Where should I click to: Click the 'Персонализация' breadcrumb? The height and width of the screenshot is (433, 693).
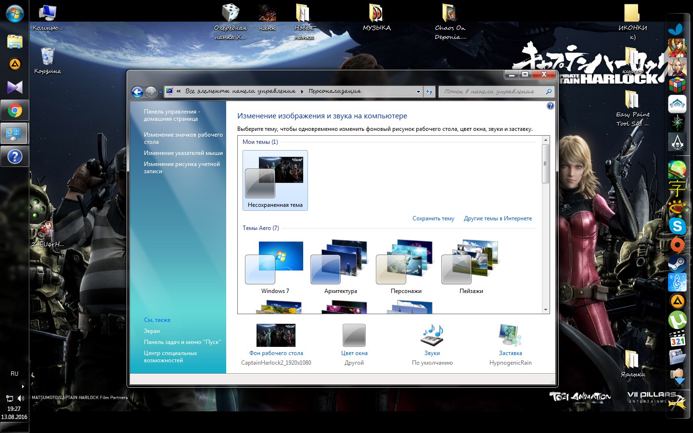point(334,91)
